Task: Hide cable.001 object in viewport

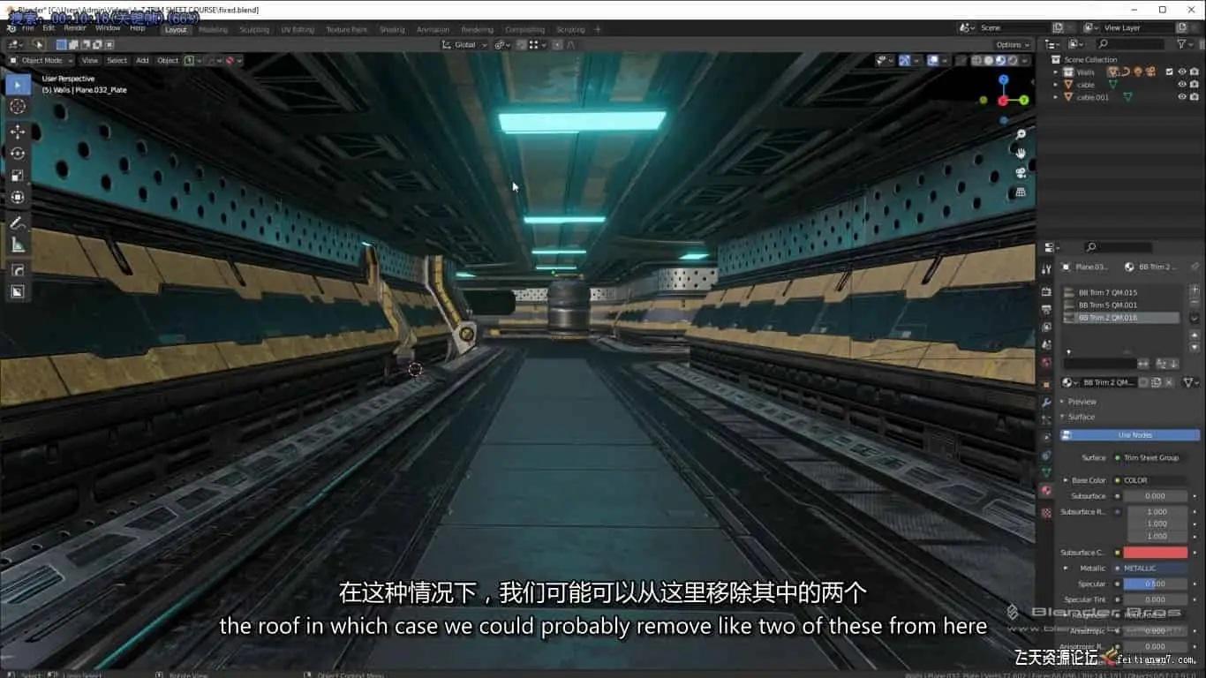Action: click(x=1182, y=97)
